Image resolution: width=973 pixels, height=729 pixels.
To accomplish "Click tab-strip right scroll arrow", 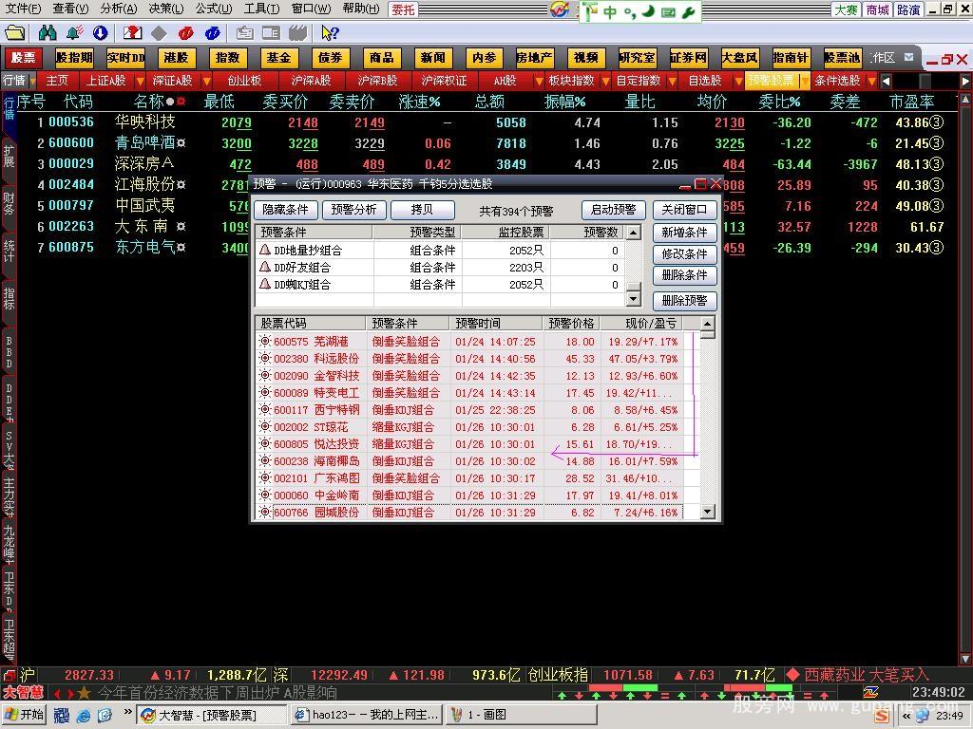I will coord(965,82).
